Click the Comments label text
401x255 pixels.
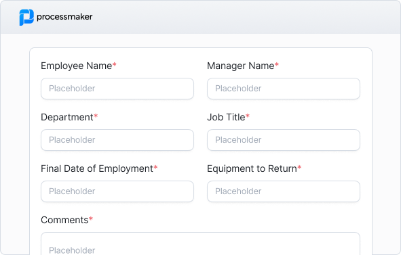tap(64, 220)
